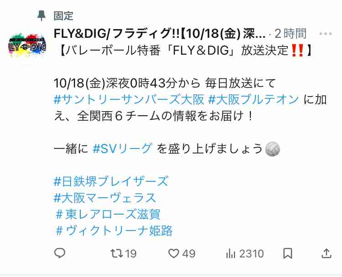
Task: Click the repost arrows icon
Action: [117, 253]
